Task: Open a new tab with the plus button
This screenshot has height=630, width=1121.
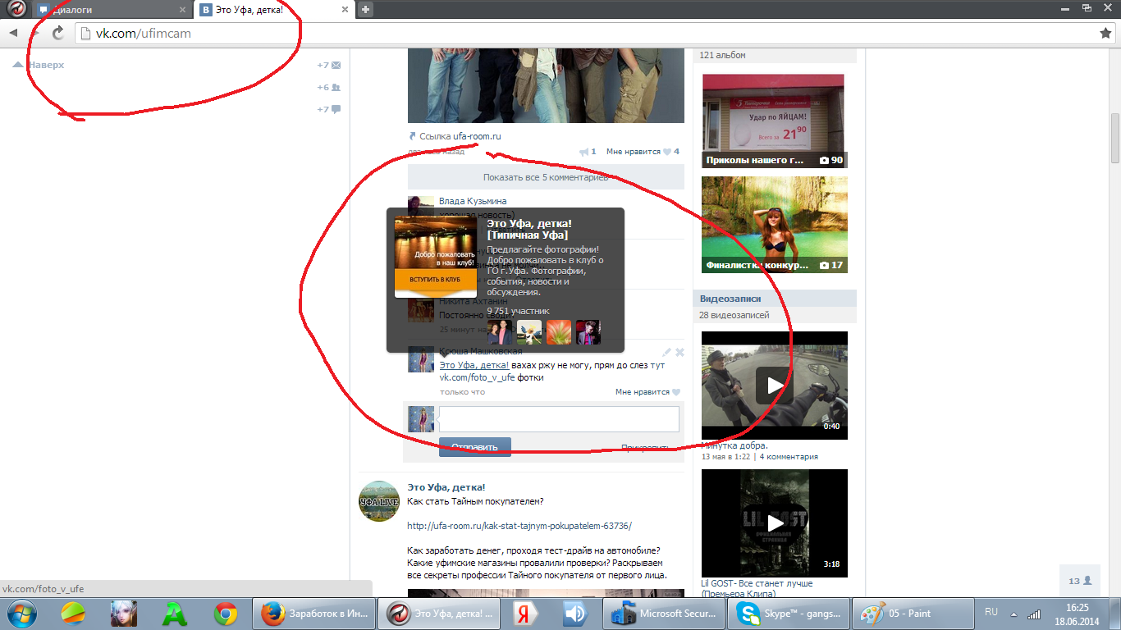Action: coord(366,10)
